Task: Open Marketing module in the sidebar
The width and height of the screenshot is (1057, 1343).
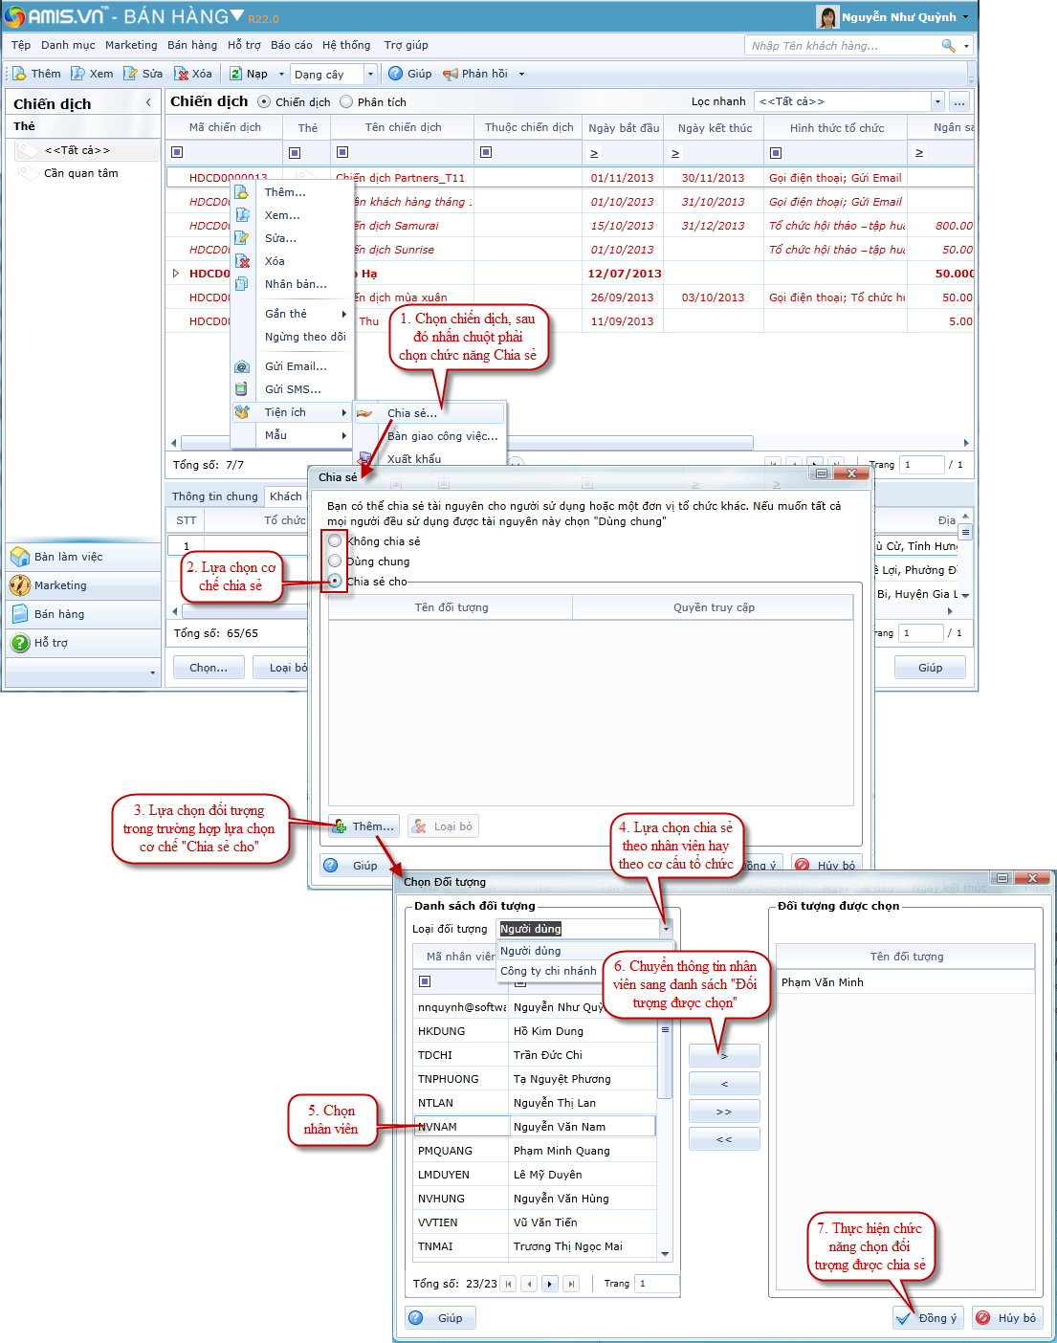Action: tap(60, 585)
